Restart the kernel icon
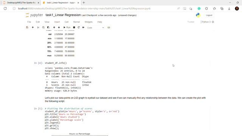This screenshot has height=136, width=242. [79, 28]
